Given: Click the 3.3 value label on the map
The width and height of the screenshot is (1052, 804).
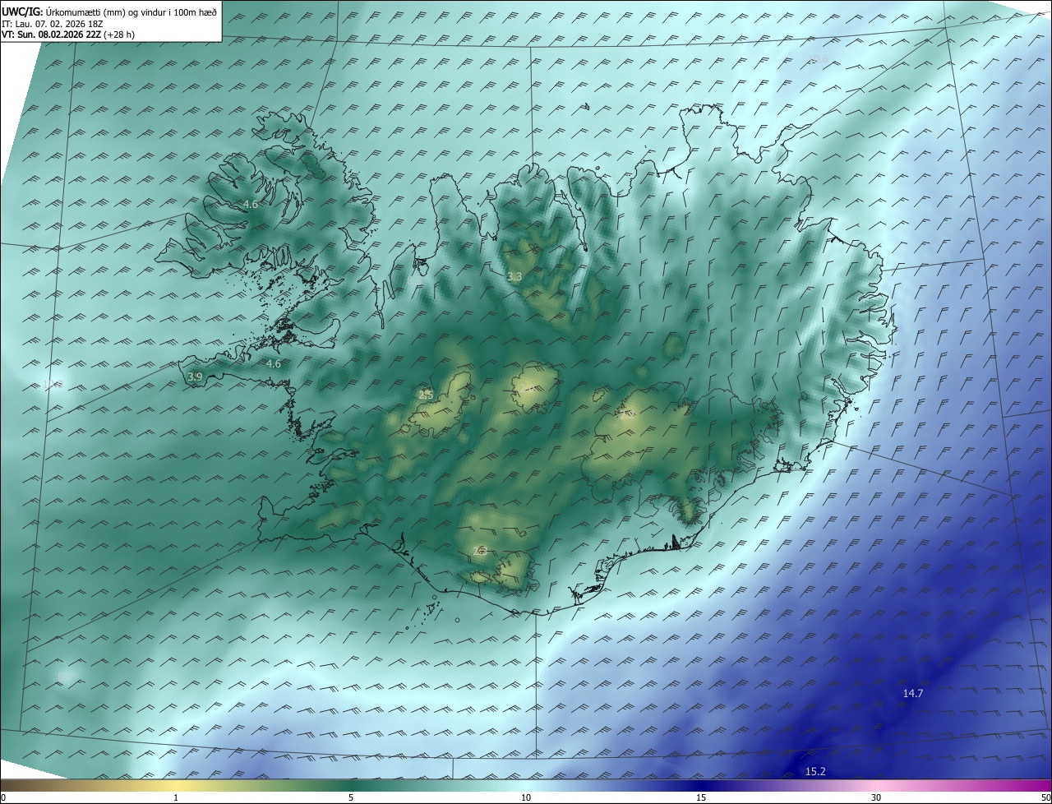Looking at the screenshot, I should [x=514, y=277].
